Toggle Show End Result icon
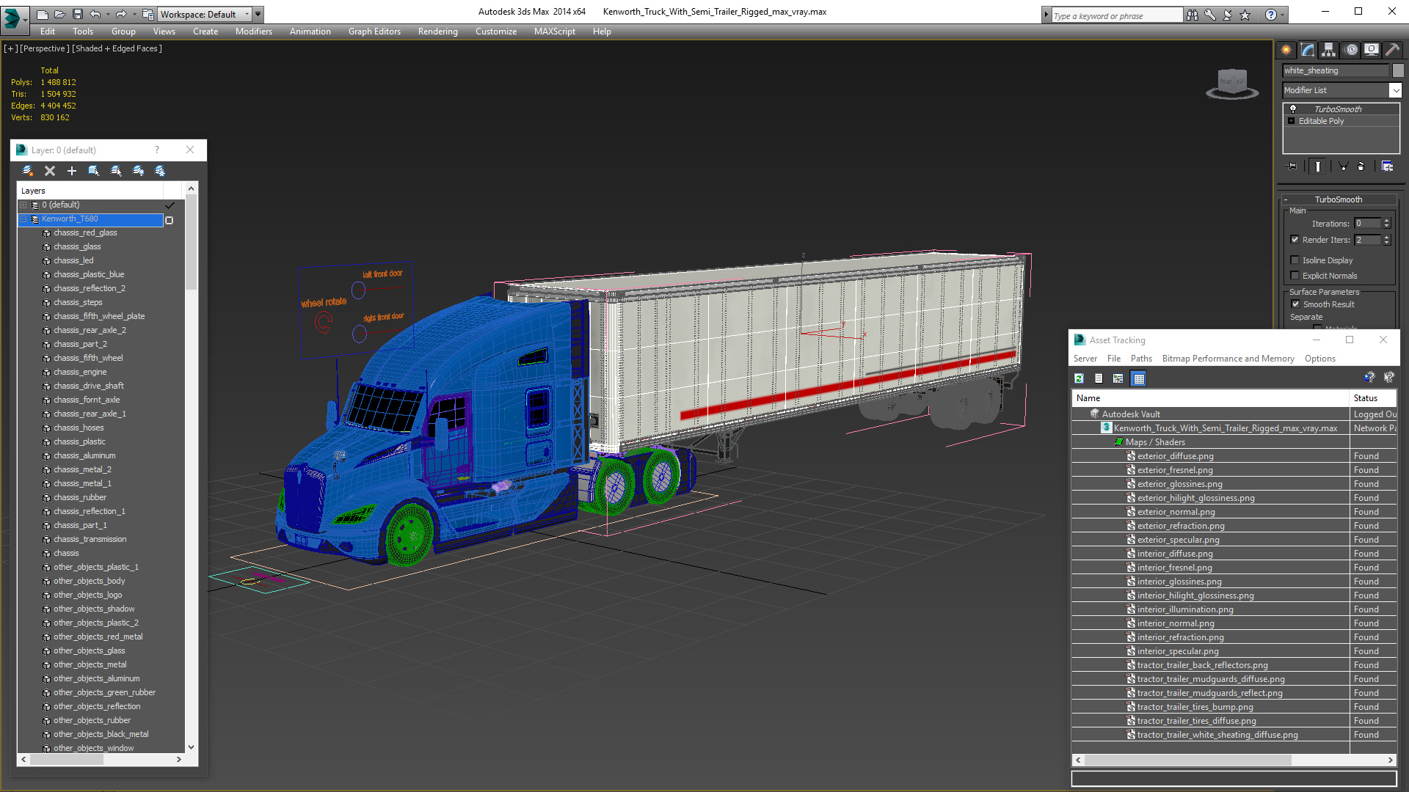 1318,166
